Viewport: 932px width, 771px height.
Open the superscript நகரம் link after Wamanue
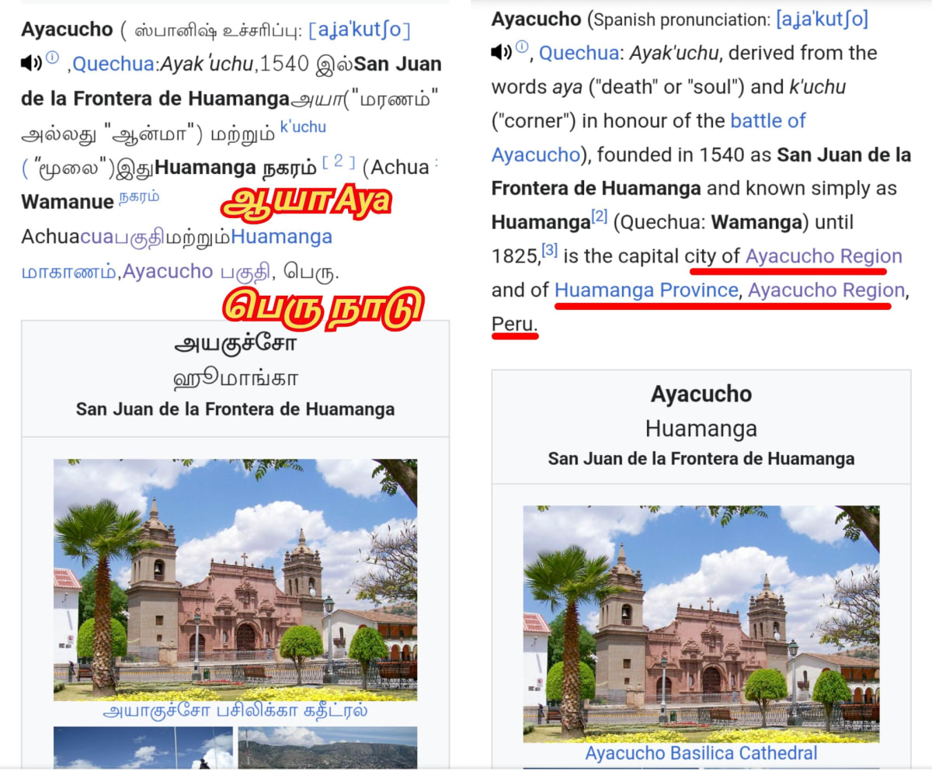click(139, 196)
